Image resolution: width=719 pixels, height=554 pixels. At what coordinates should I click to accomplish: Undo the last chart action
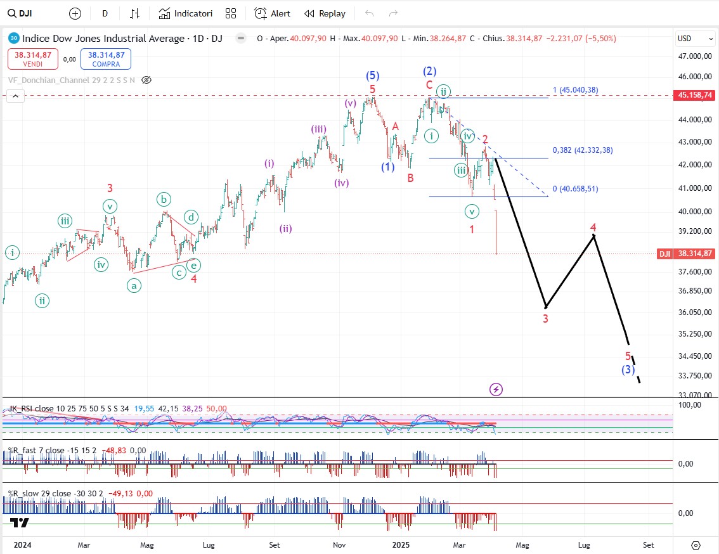coord(369,14)
